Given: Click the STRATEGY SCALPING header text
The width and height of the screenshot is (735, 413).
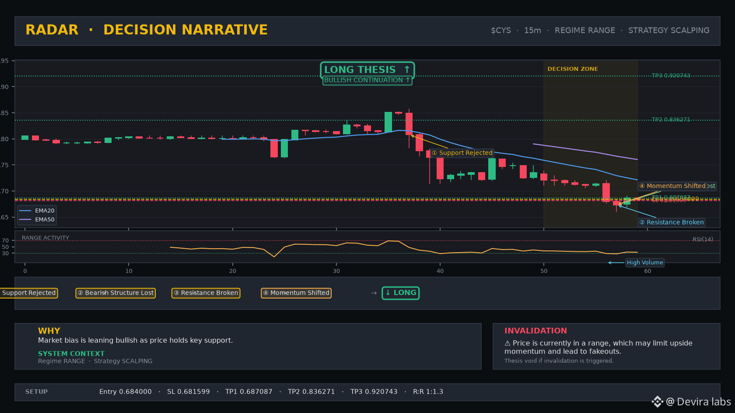Looking at the screenshot, I should (x=668, y=31).
